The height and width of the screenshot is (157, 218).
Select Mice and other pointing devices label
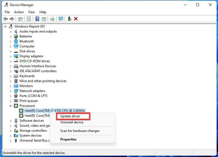pyautogui.click(x=43, y=81)
